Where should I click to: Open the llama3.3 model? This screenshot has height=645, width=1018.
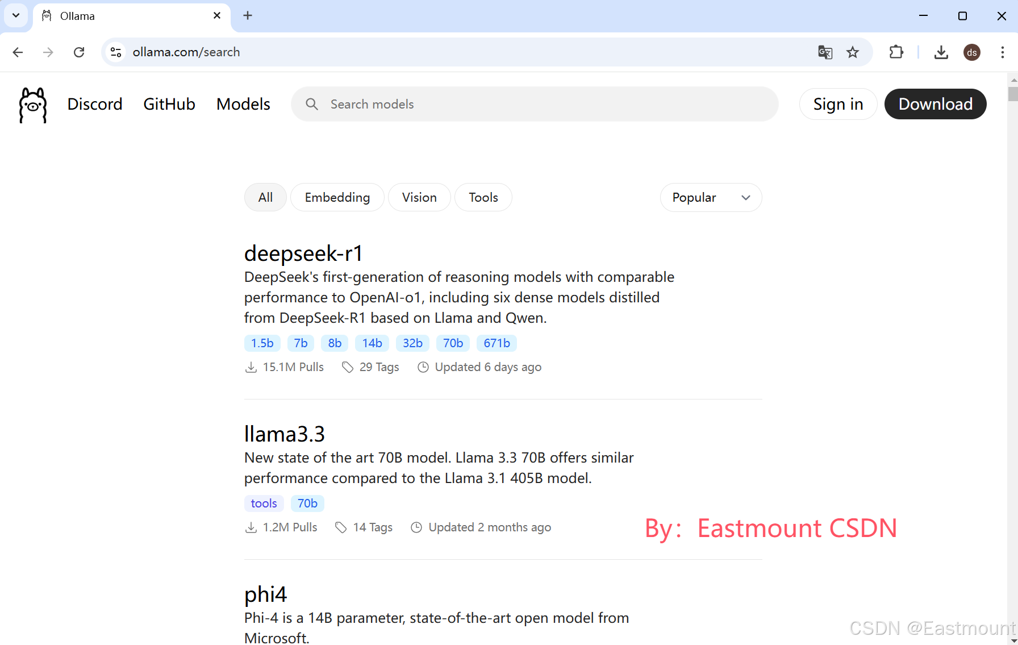pos(284,434)
